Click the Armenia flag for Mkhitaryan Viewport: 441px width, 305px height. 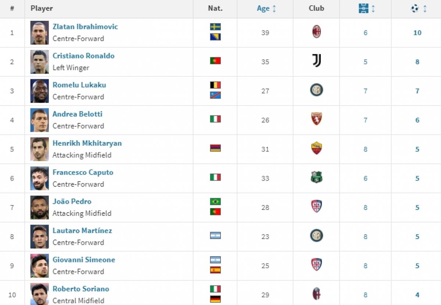[215, 148]
